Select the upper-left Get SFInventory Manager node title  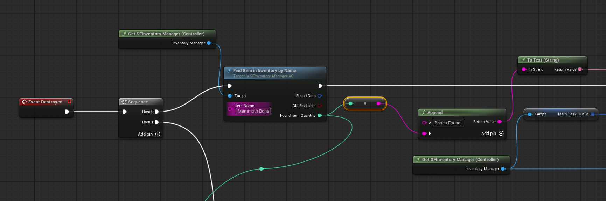point(166,34)
